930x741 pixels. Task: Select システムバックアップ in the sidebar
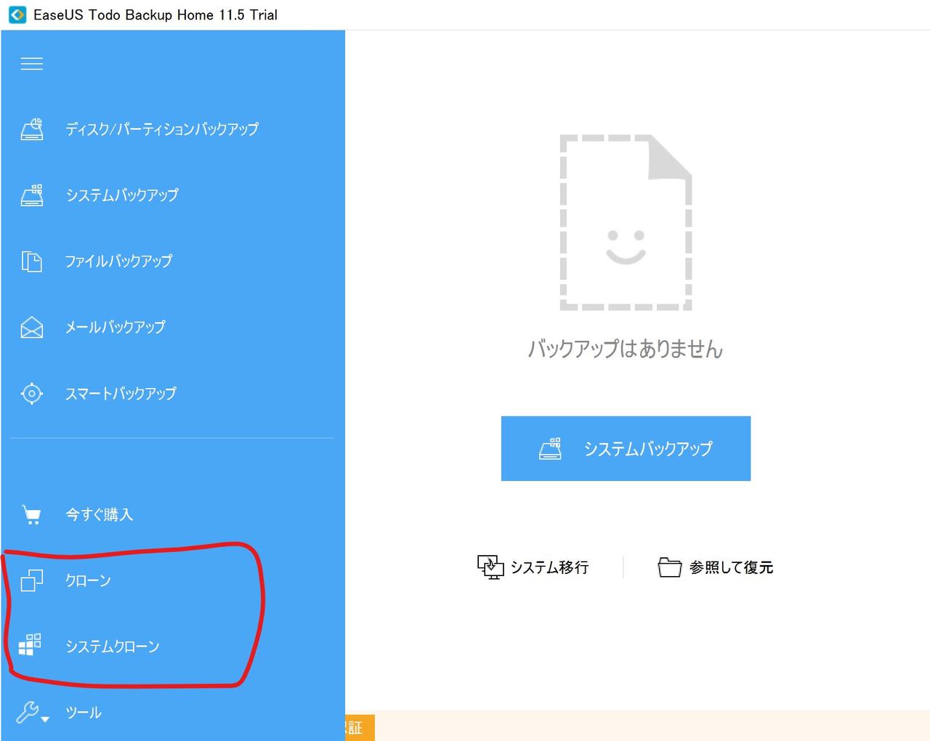(x=122, y=195)
